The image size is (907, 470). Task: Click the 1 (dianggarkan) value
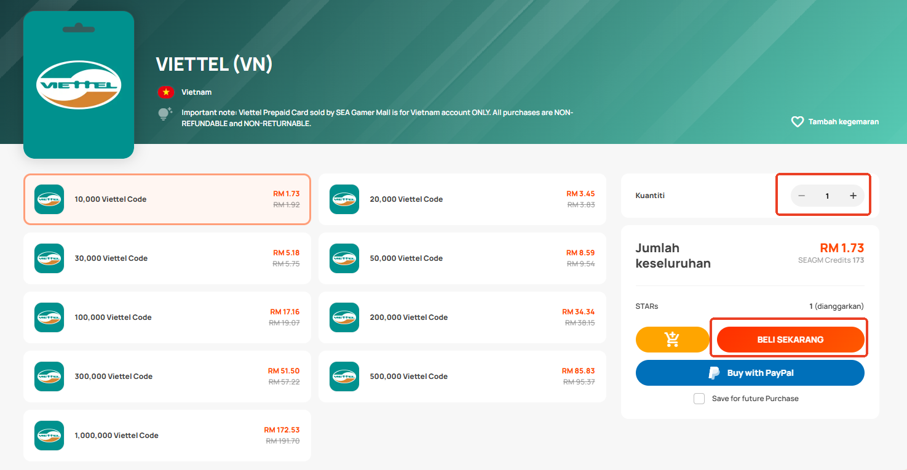837,306
